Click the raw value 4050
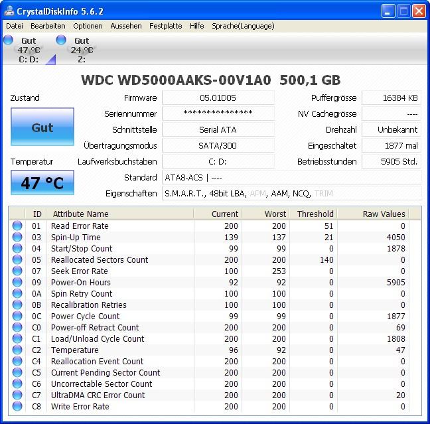Image resolution: width=430 pixels, height=424 pixels. click(395, 238)
